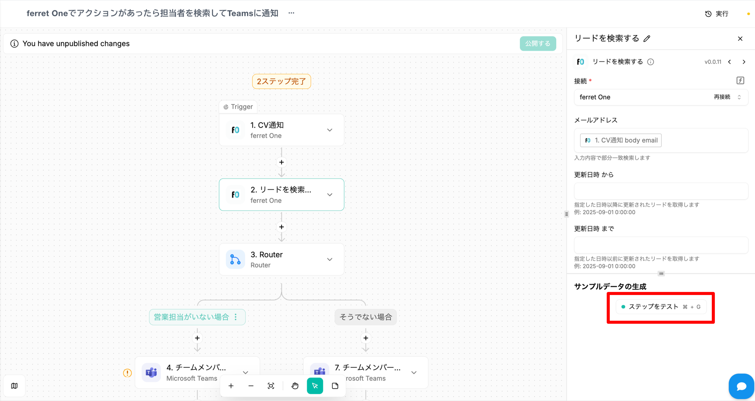Click the fit-to-view icon in canvas toolbar
This screenshot has width=755, height=401.
click(271, 386)
